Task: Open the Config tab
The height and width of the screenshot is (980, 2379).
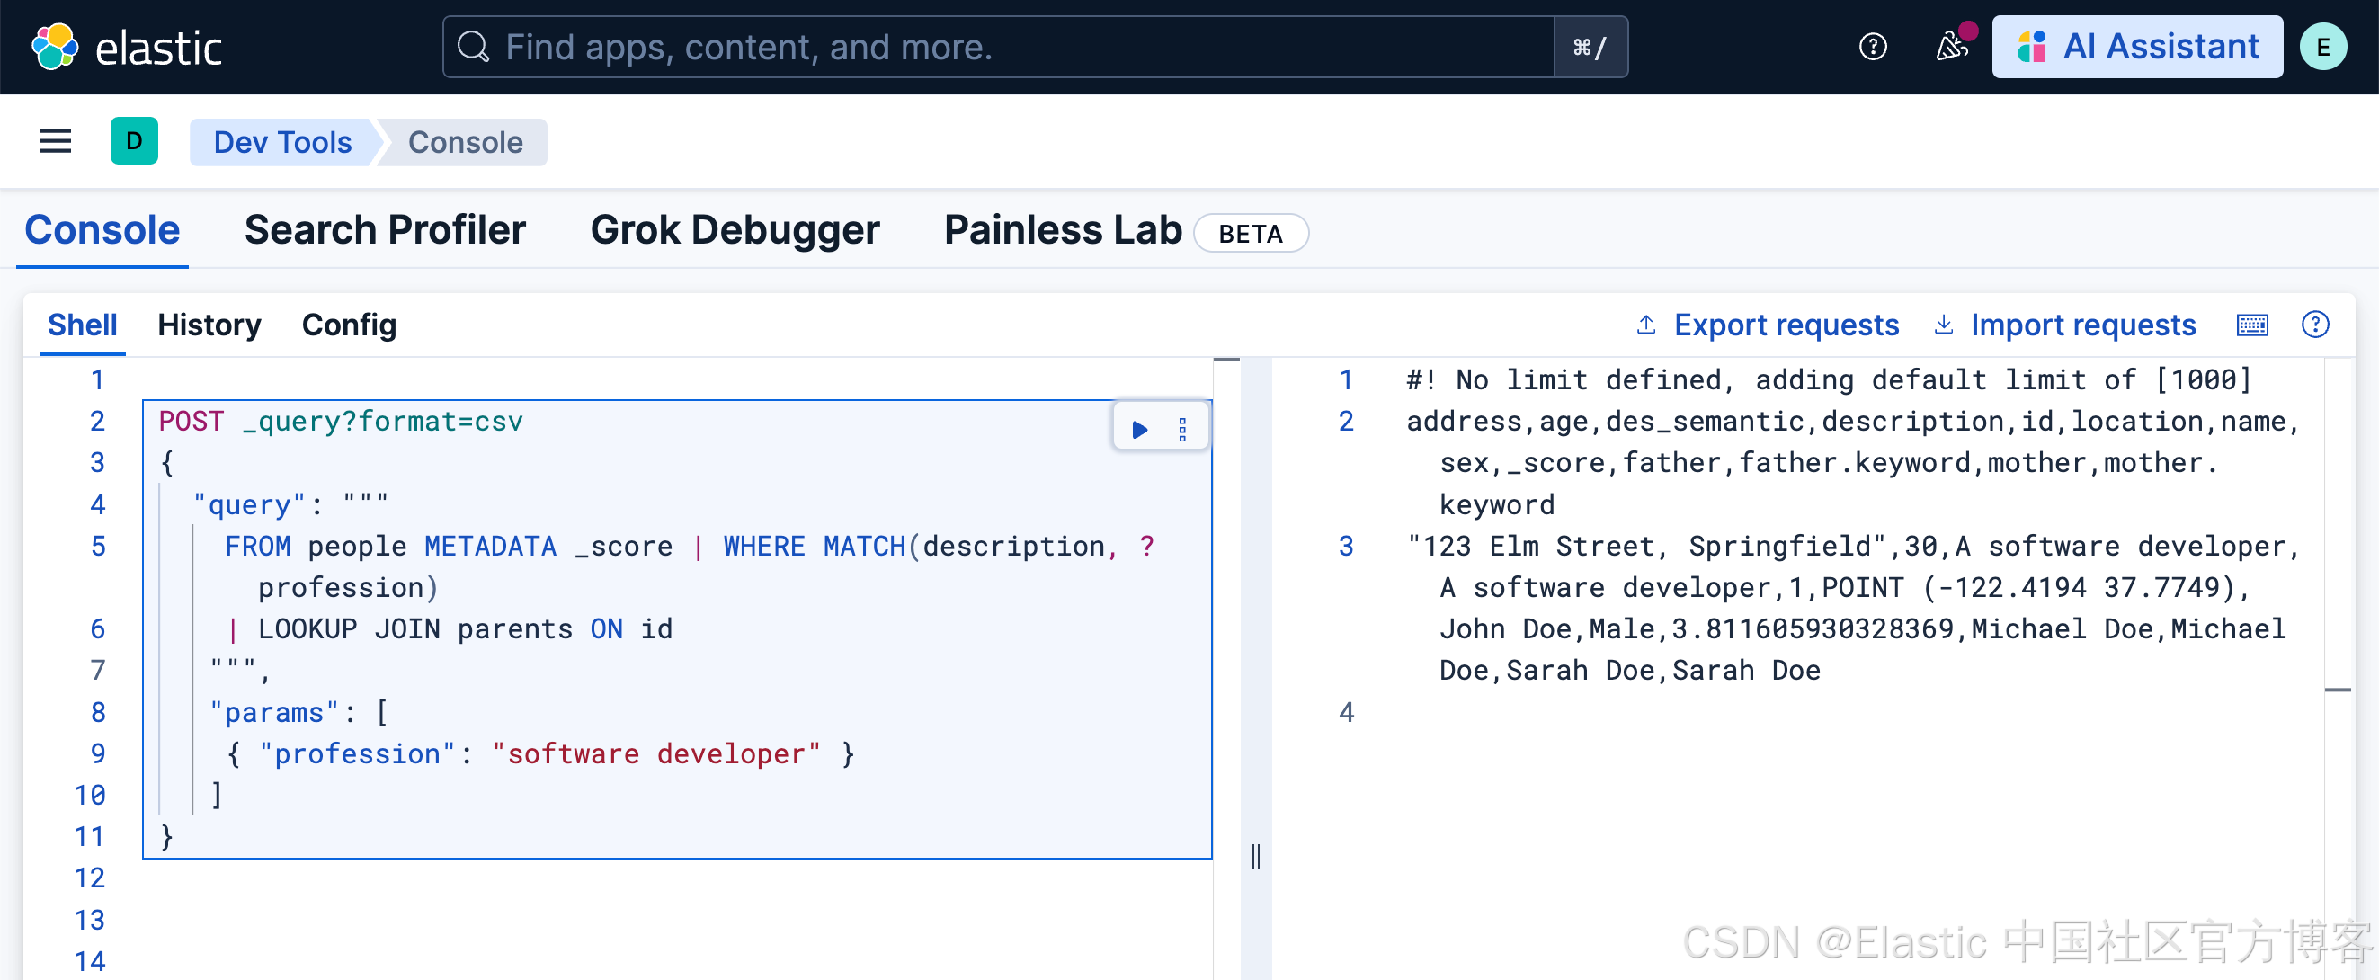Action: (x=349, y=325)
